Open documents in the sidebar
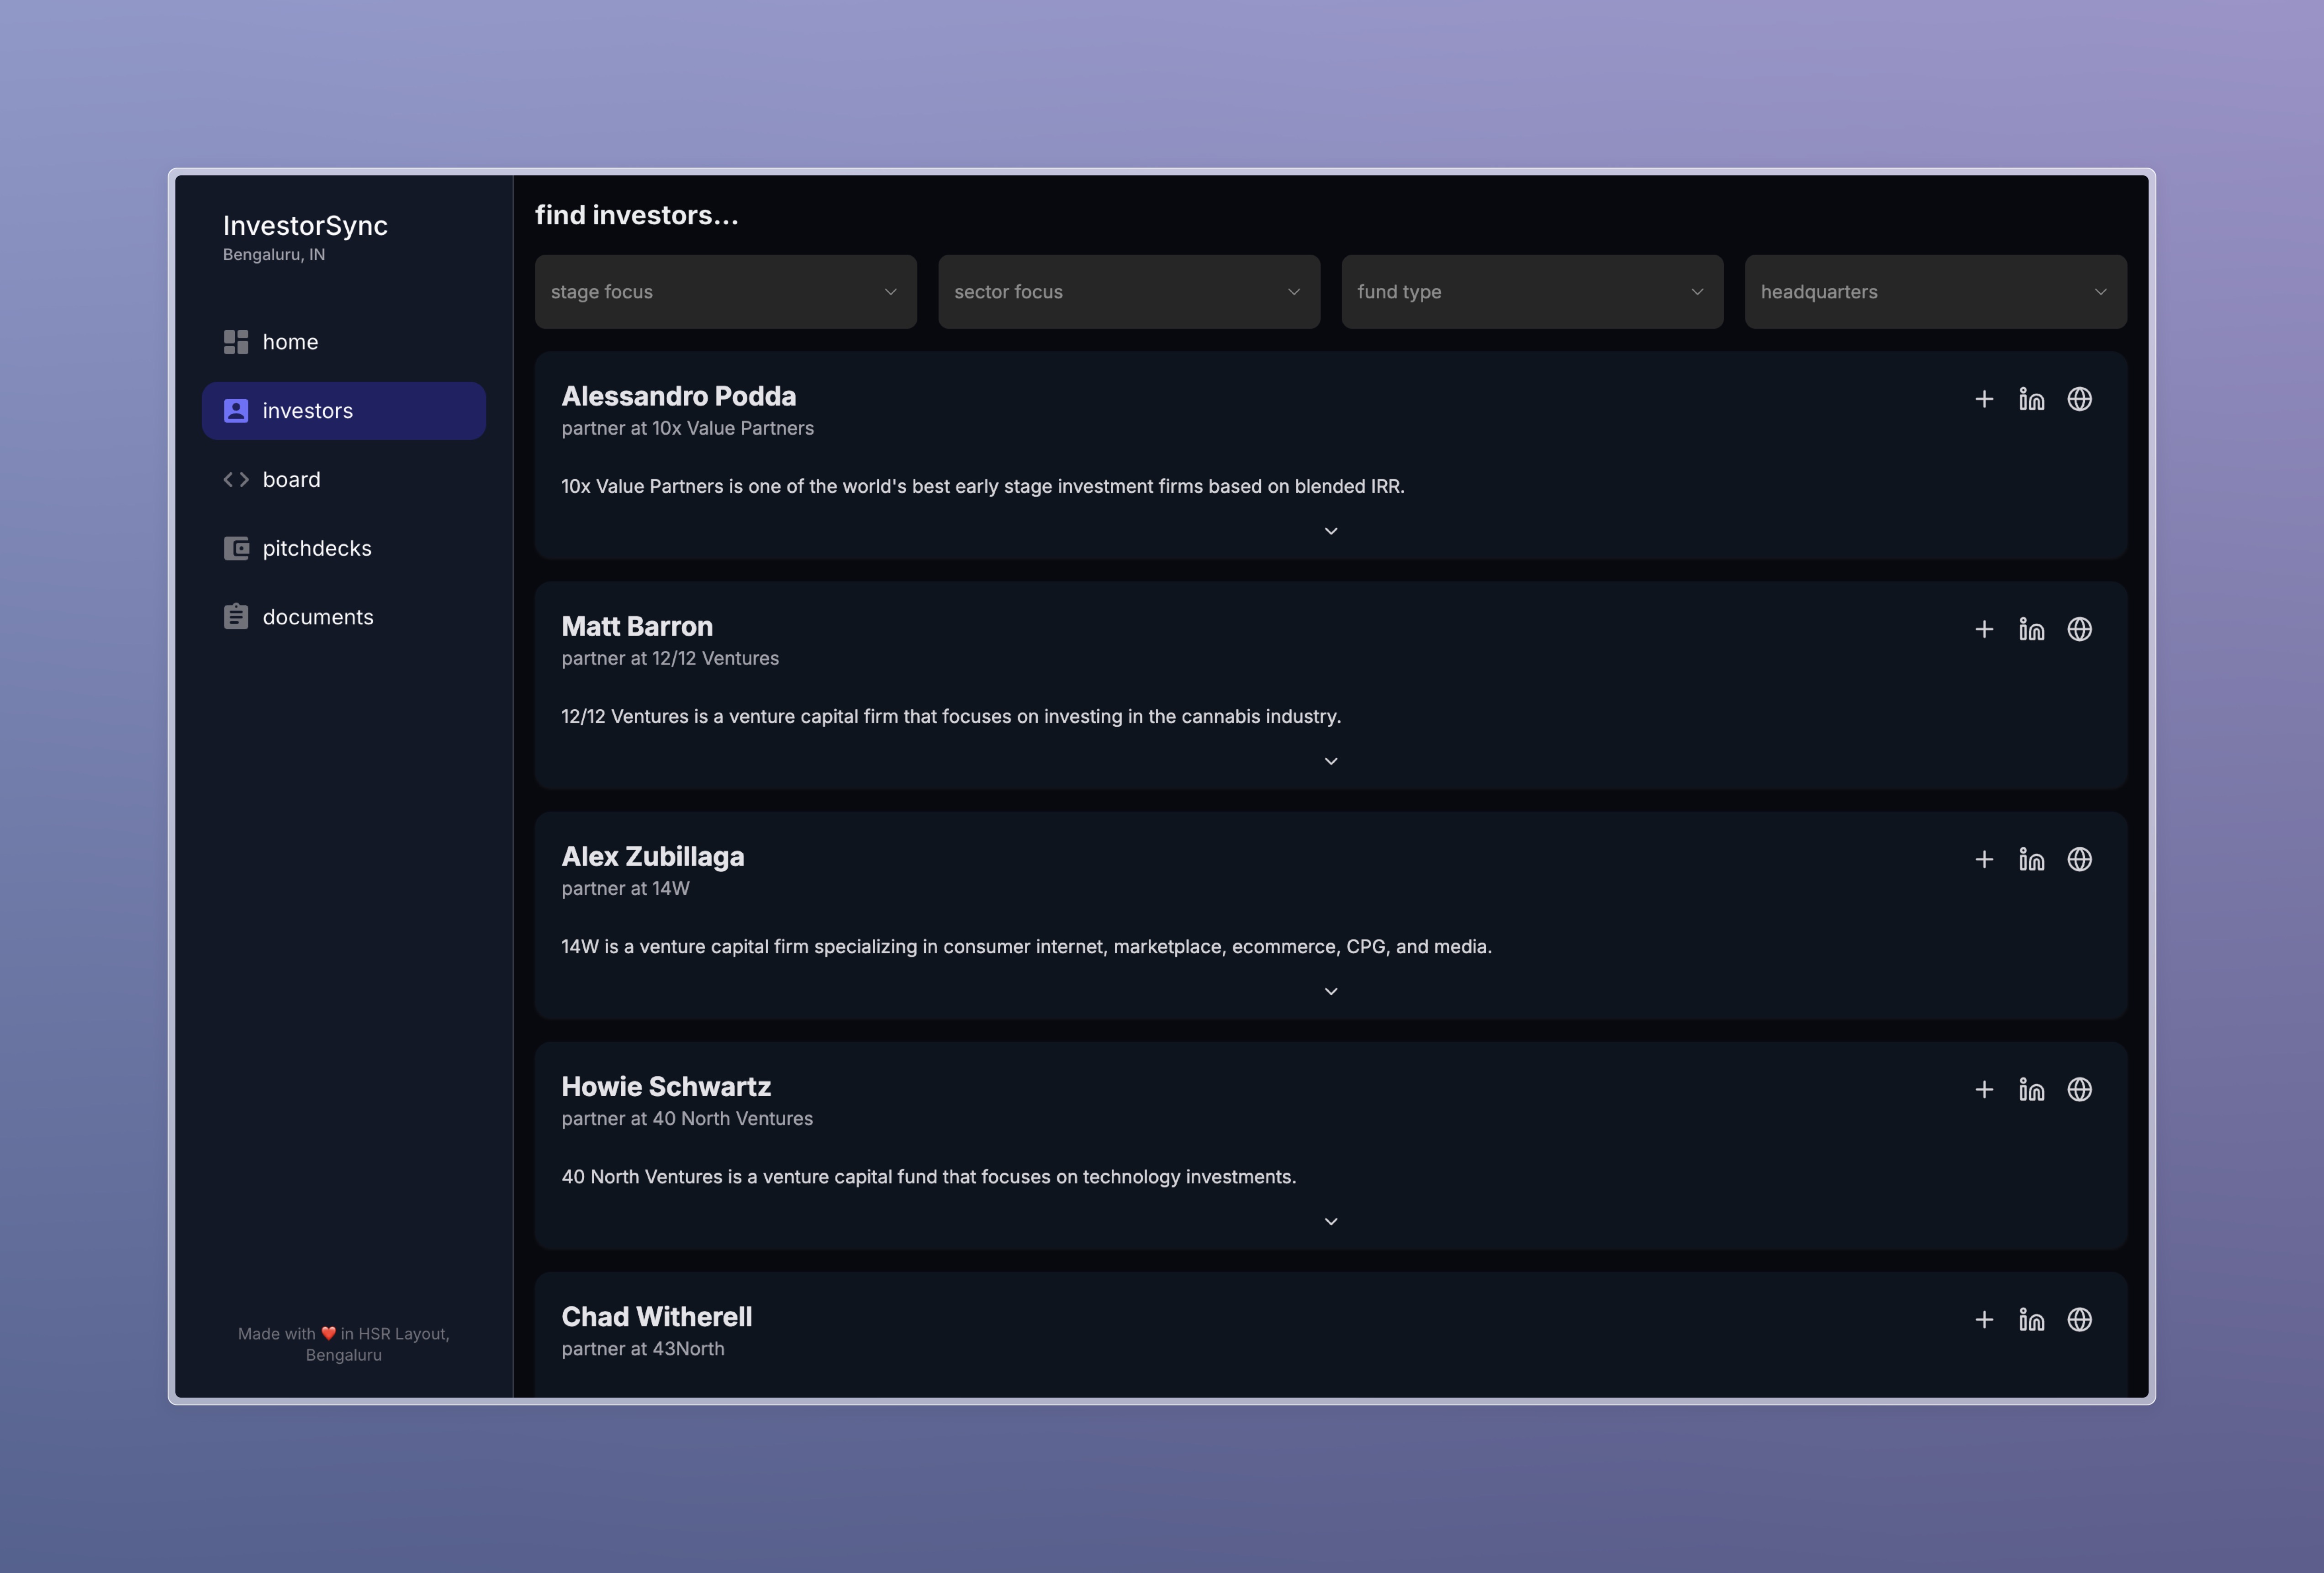Screen dimensions: 2324x1573 344,617
